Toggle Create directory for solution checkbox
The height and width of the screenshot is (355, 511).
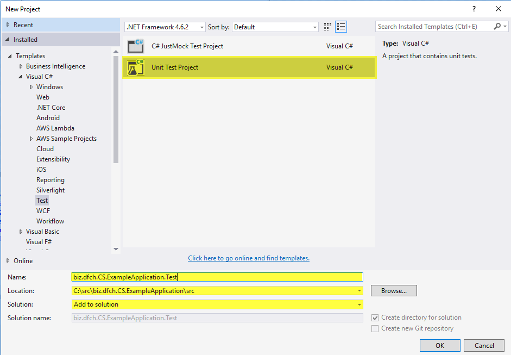(x=375, y=317)
